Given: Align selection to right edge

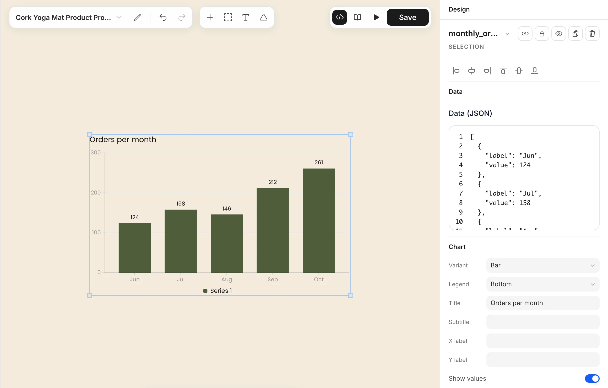Looking at the screenshot, I should [x=487, y=71].
